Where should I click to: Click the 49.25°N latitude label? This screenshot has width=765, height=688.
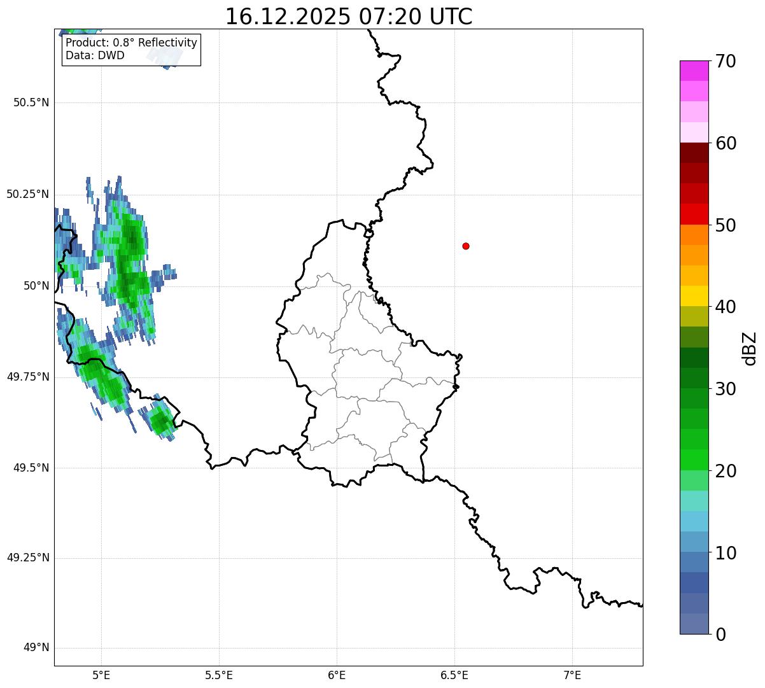point(28,558)
